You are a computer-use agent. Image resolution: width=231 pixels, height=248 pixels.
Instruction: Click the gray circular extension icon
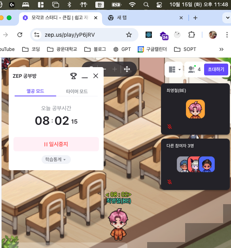point(177,35)
